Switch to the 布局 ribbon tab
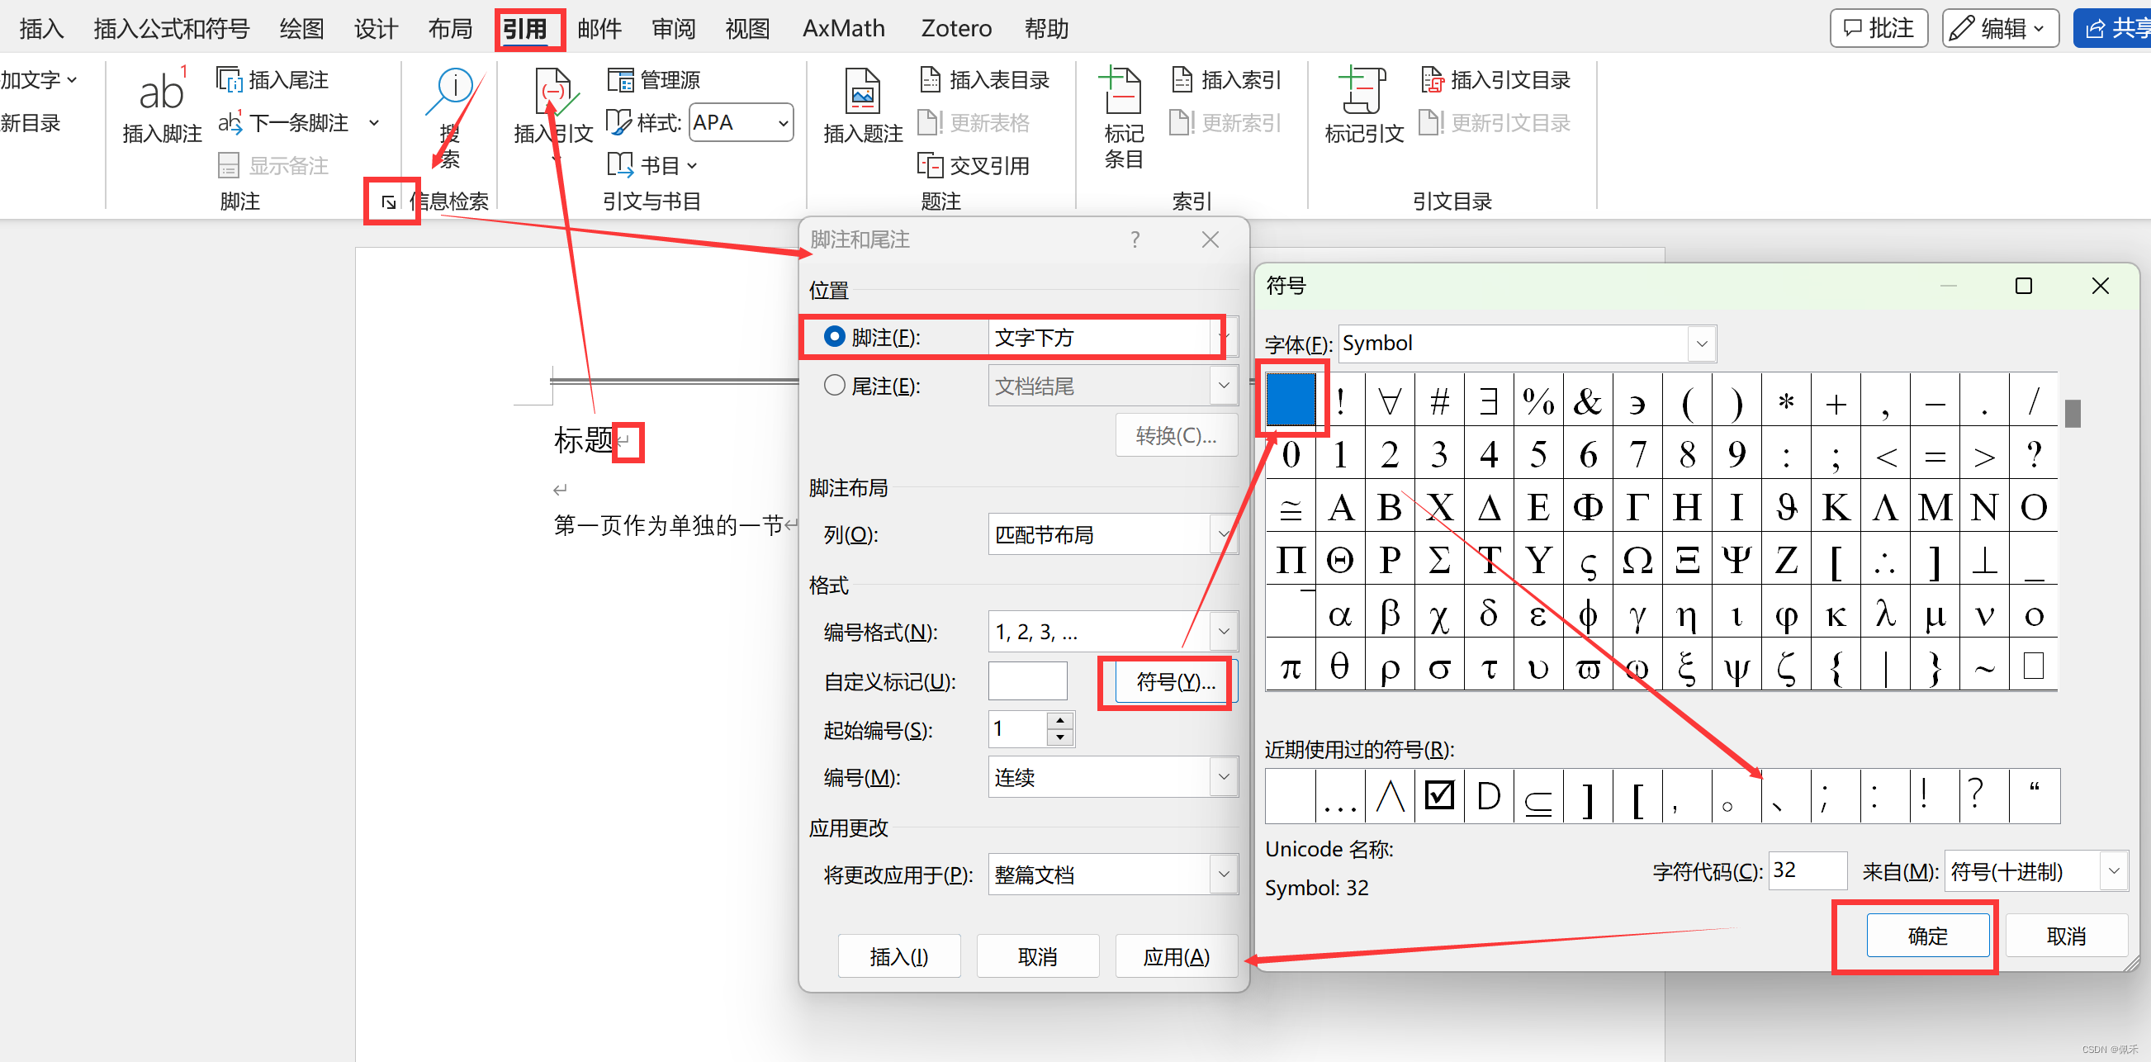Image resolution: width=2151 pixels, height=1062 pixels. [450, 29]
